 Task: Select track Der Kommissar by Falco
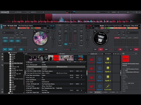55,80
